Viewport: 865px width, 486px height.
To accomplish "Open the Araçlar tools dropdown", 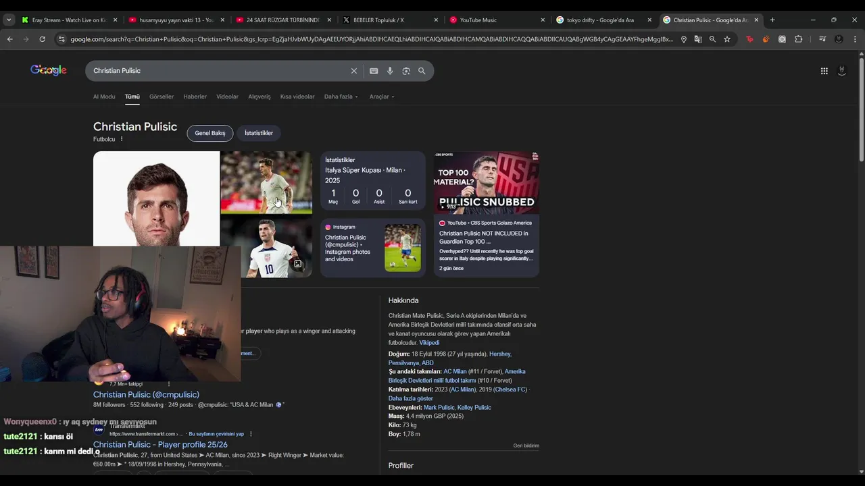I will (x=382, y=97).
